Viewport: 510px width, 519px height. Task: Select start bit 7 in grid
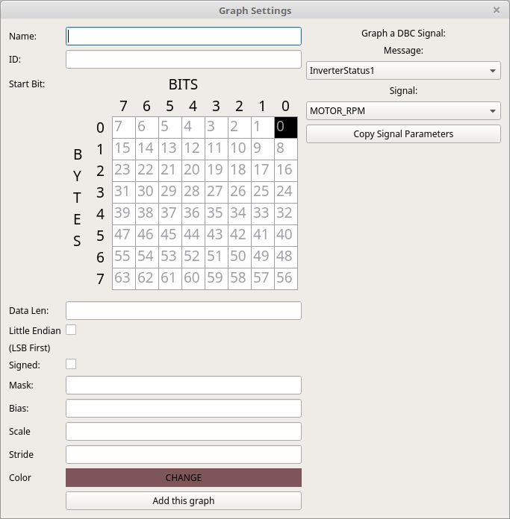click(x=124, y=128)
